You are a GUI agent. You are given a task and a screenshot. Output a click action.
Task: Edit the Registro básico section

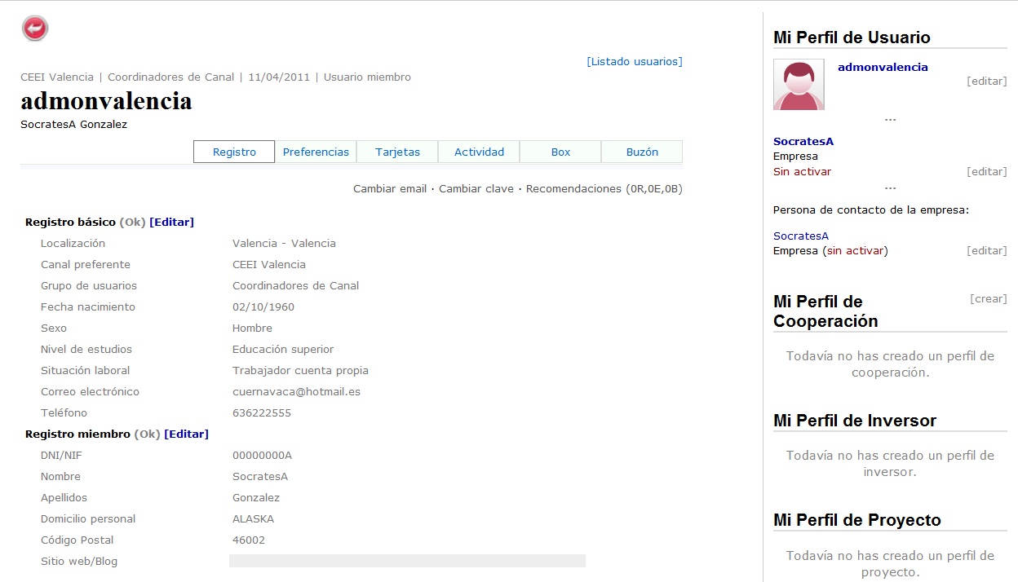171,222
